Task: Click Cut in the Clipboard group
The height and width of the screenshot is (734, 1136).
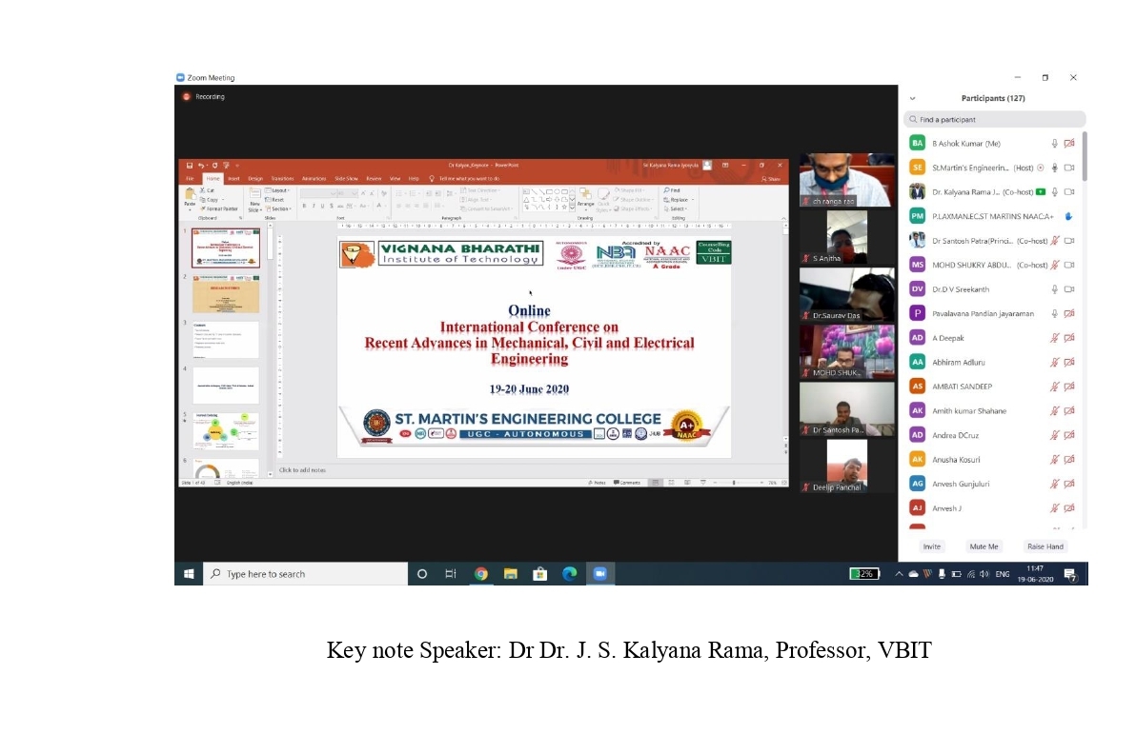Action: tap(207, 190)
